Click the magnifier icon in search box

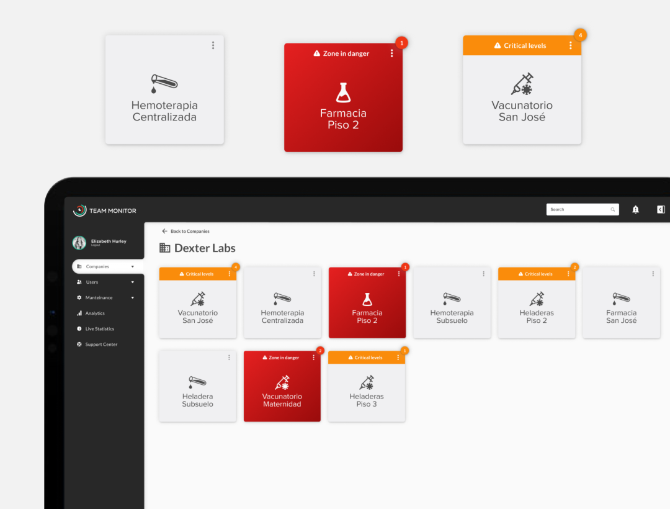tap(612, 210)
